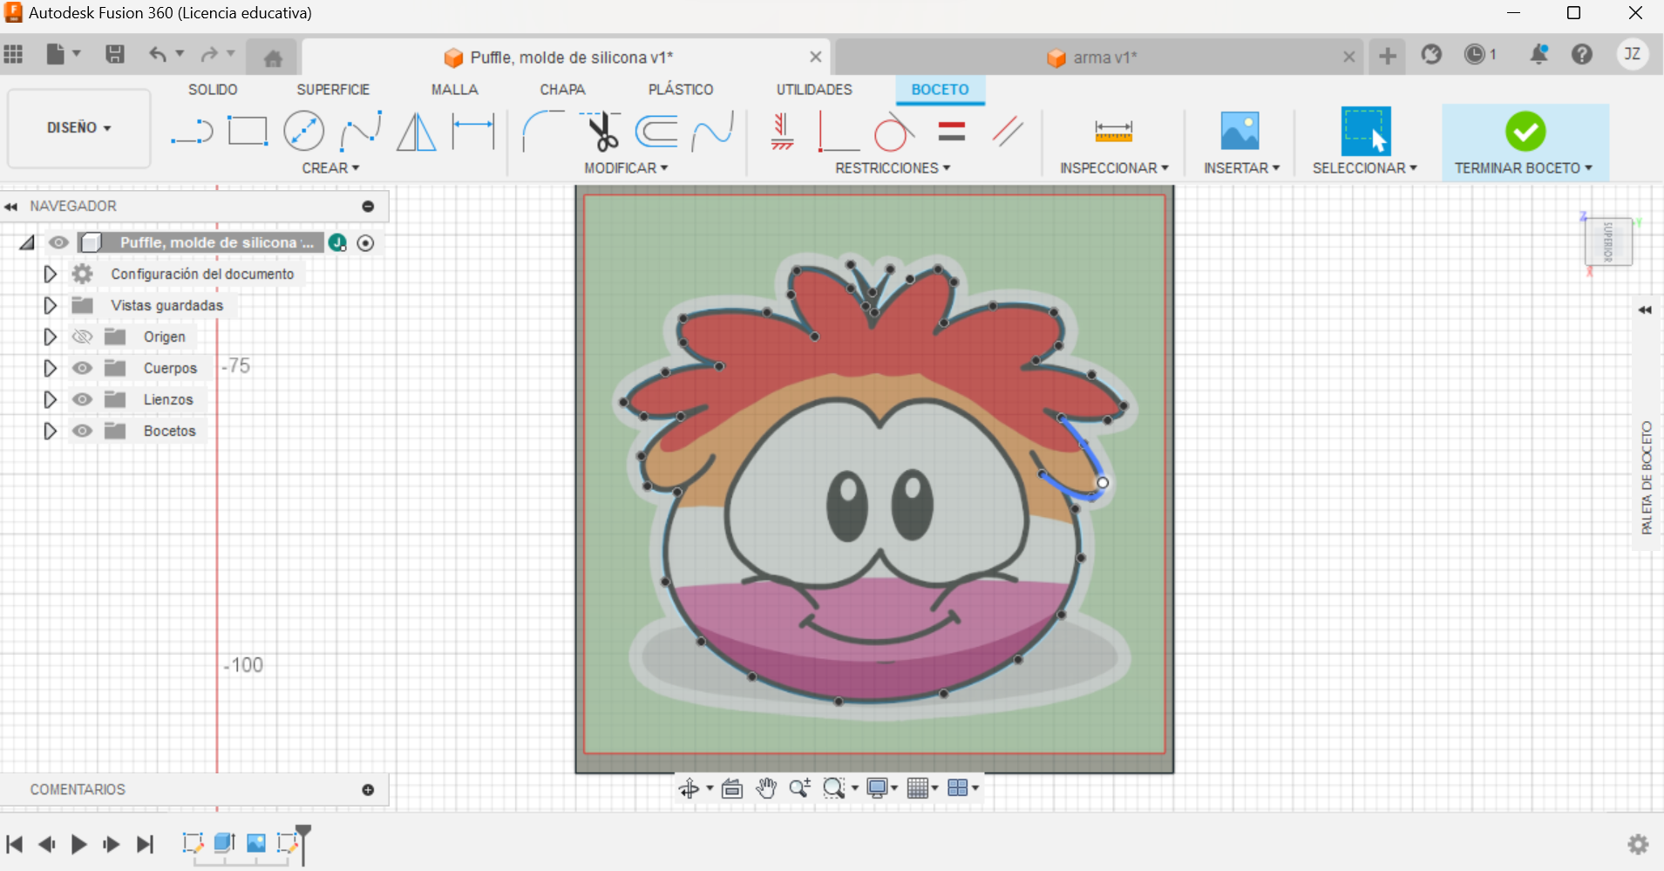Apply Equal constraint
This screenshot has width=1664, height=871.
(x=952, y=132)
